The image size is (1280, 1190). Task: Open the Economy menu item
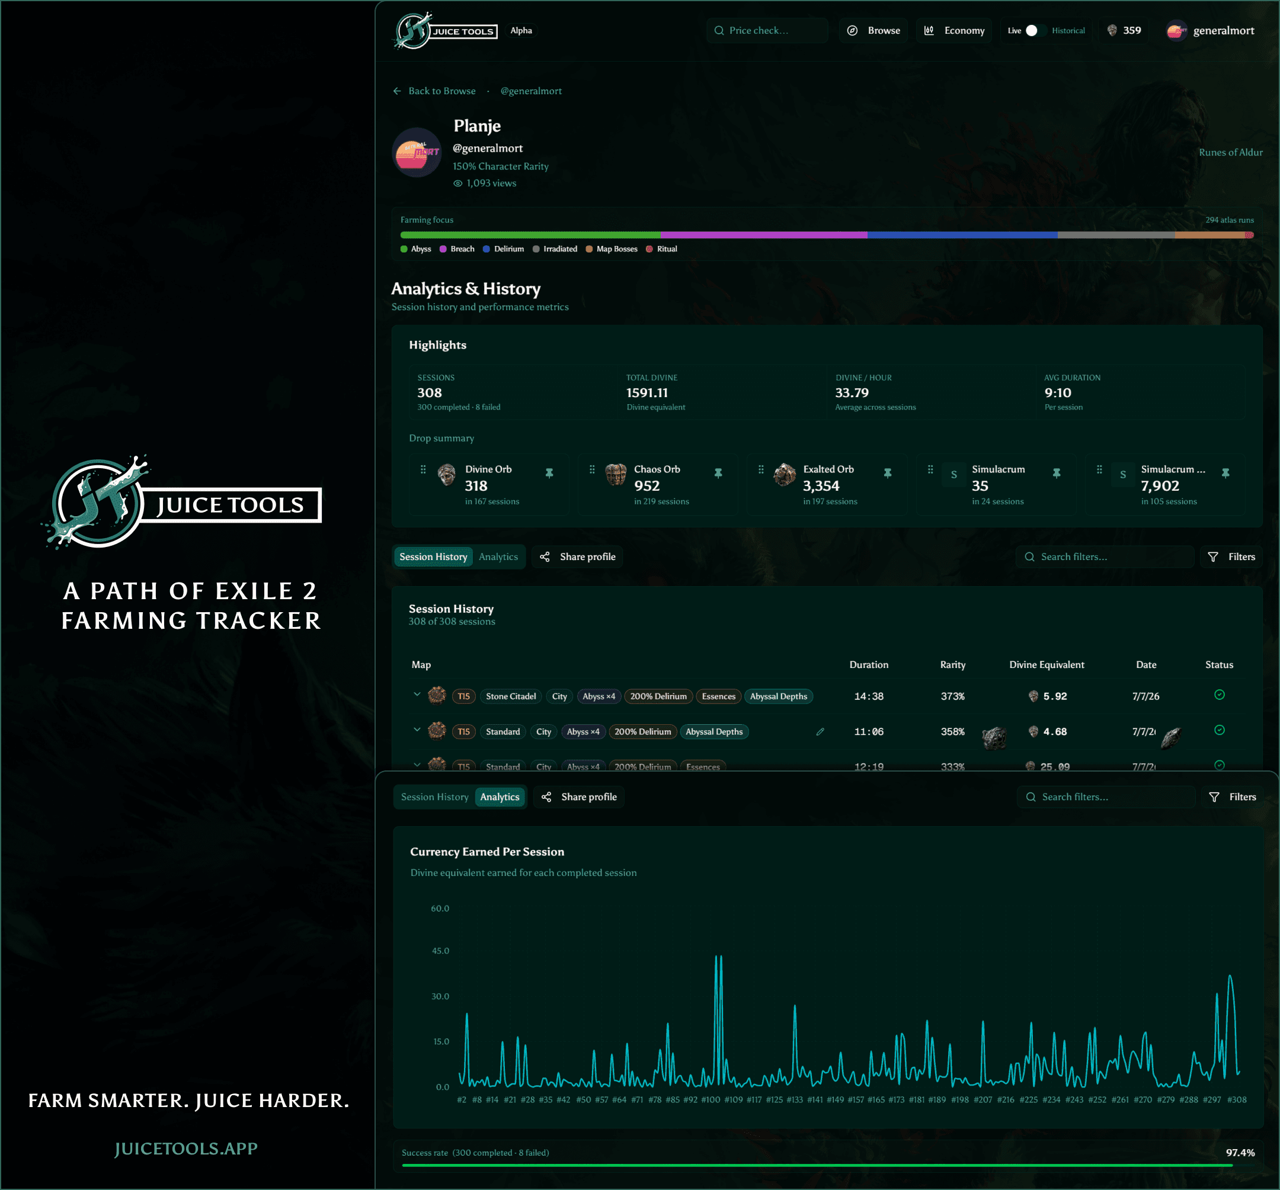click(x=954, y=30)
